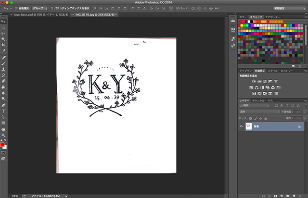This screenshot has width=308, height=198.
Task: Switch to the ヒストリー tab
Action: pyautogui.click(x=287, y=71)
